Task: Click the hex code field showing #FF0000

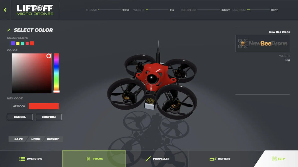Action: (19, 106)
